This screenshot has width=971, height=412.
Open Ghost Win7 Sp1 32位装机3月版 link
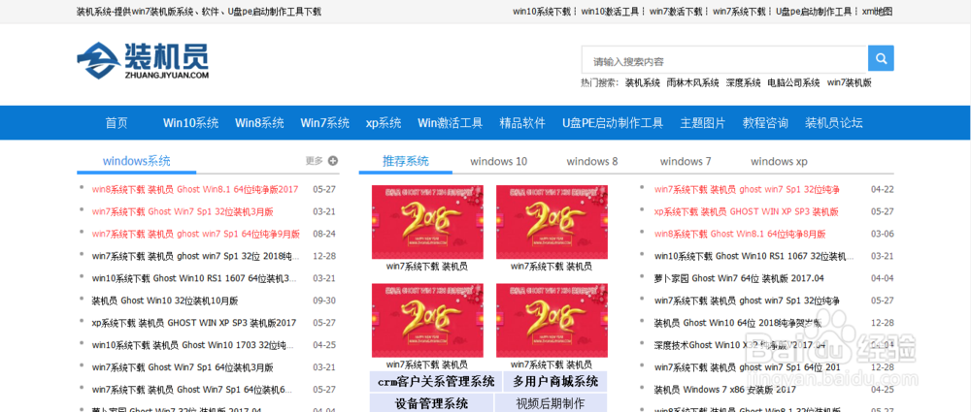point(183,211)
